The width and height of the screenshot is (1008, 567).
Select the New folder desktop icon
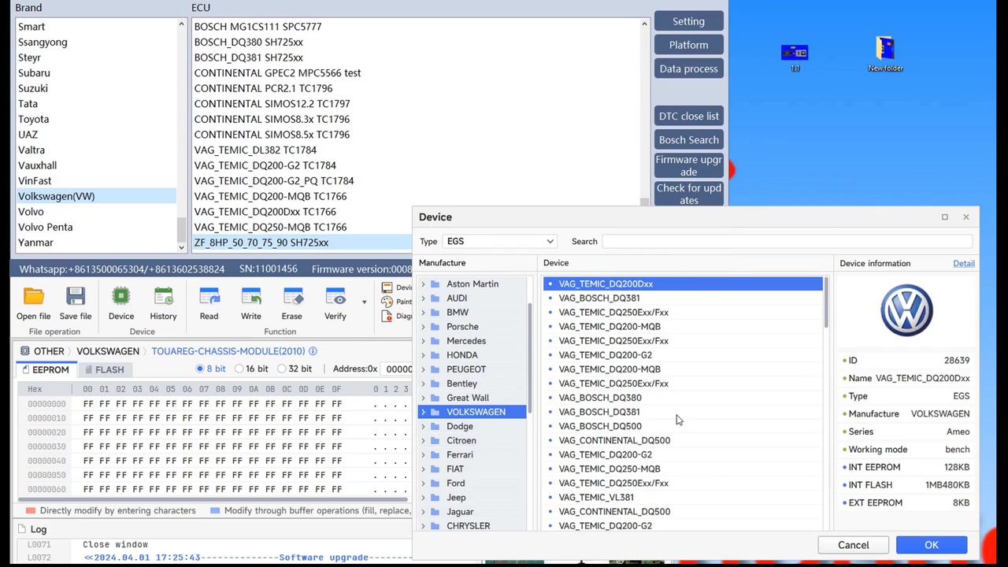[885, 54]
